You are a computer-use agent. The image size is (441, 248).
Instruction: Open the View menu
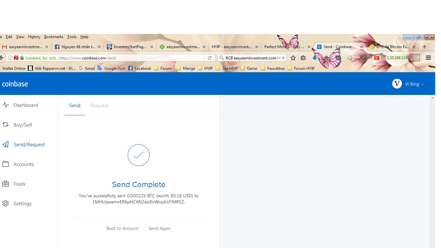[x=20, y=37]
